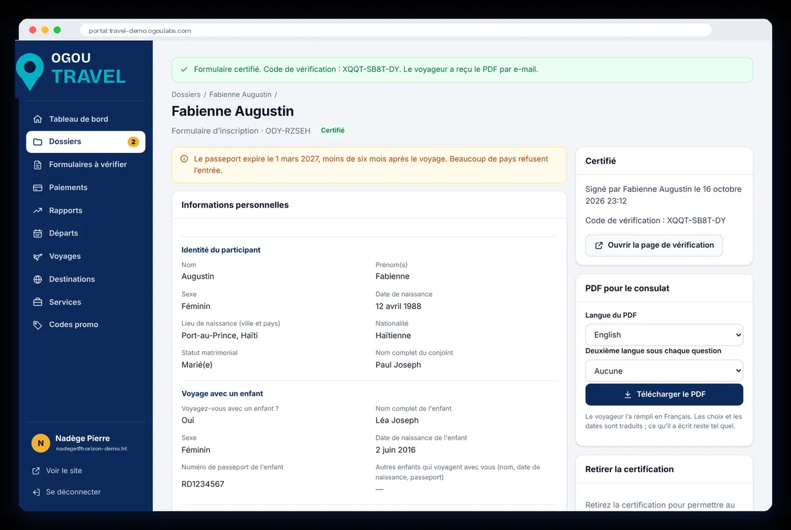Viewport: 791px width, 530px height.
Task: Click the Télécharger le PDF button
Action: 664,395
